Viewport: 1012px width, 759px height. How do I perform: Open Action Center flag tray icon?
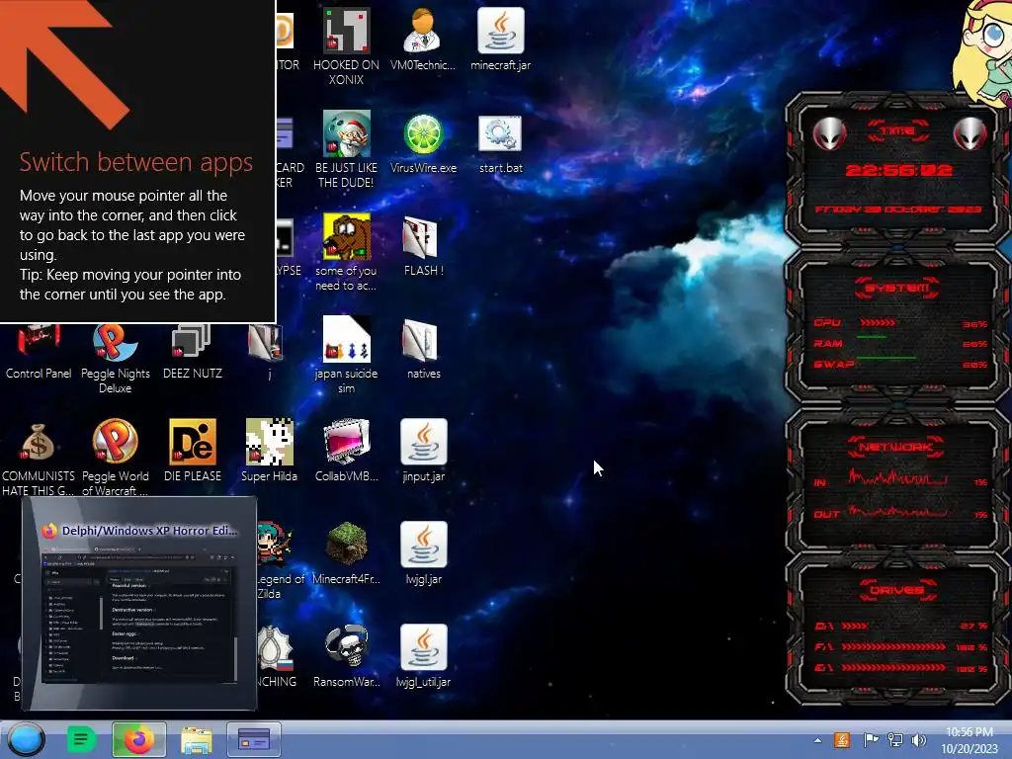coord(870,739)
